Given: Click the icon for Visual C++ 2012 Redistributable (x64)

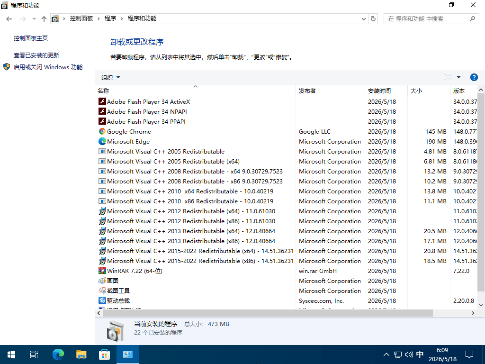Looking at the screenshot, I should pyautogui.click(x=102, y=211).
